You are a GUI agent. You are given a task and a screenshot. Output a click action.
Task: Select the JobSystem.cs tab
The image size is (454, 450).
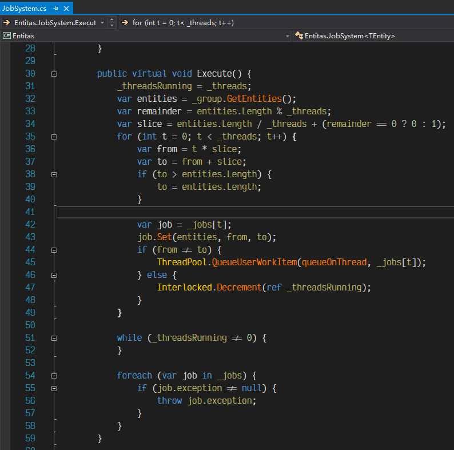24,9
